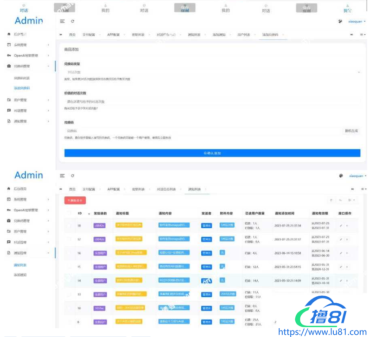Click the edit pencil for notification ID 14
Screen dimensions: 369x337
click(x=341, y=281)
